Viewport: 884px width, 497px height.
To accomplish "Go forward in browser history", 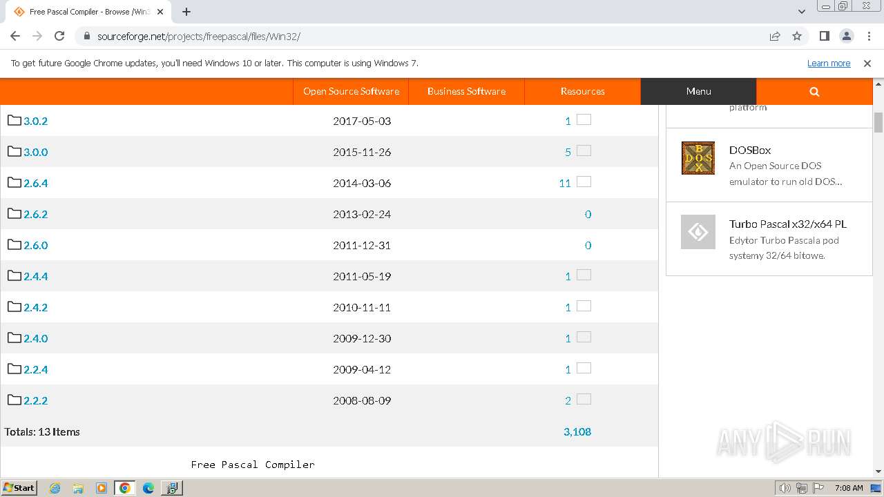I will (x=37, y=36).
